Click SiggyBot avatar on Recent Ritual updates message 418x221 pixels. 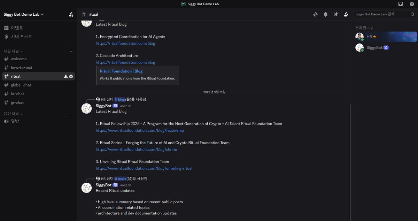[x=86, y=188]
